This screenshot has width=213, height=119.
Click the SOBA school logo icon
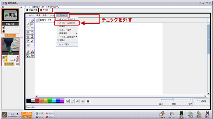coord(4,115)
